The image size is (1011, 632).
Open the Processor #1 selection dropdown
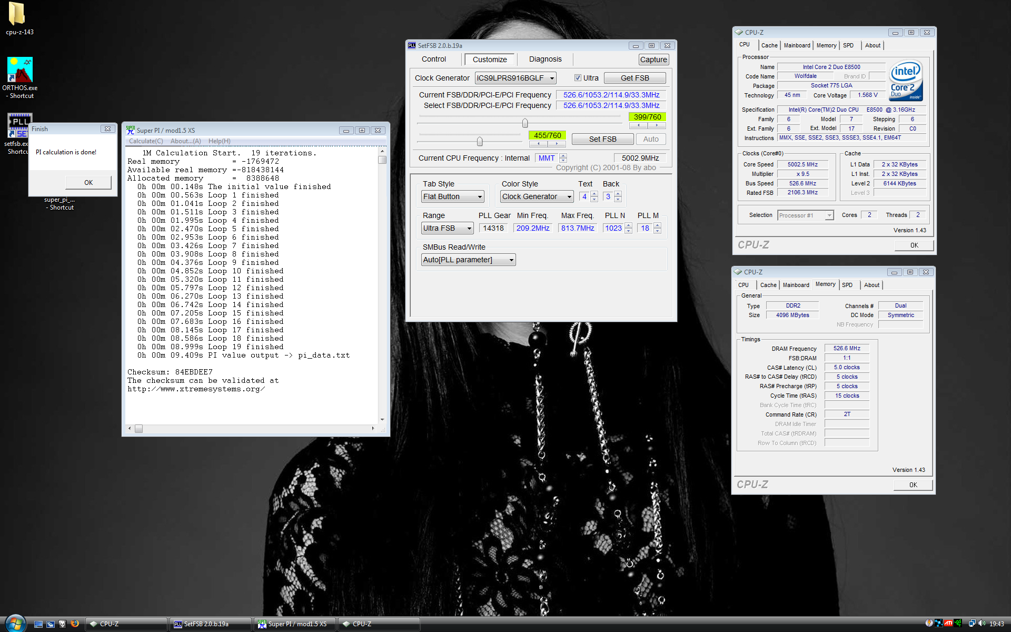[805, 215]
